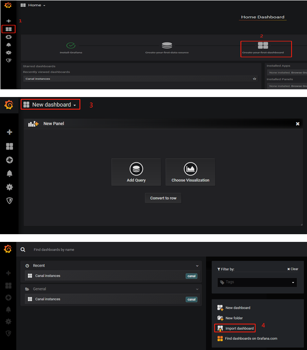Click dimmed Configuration gear on search screen sidebar
This screenshot has height=350, width=307.
pyautogui.click(x=8, y=321)
